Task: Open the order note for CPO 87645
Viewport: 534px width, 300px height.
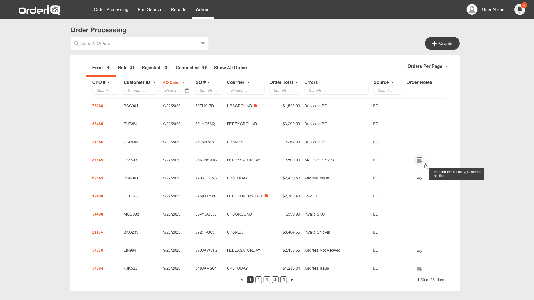Action: 419,160
